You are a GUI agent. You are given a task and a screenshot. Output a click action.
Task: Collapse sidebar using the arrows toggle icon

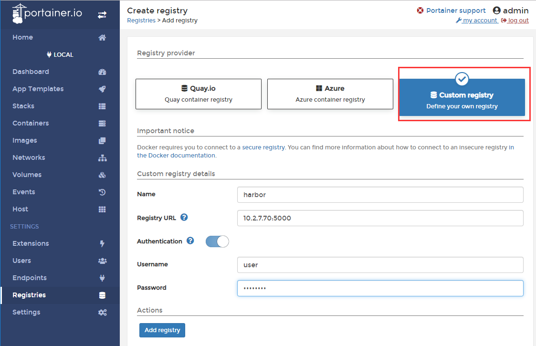(102, 15)
